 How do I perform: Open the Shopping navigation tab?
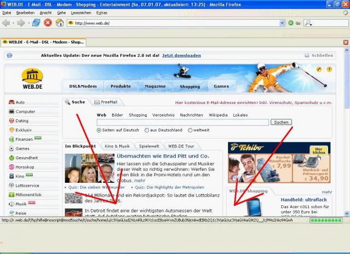(190, 86)
